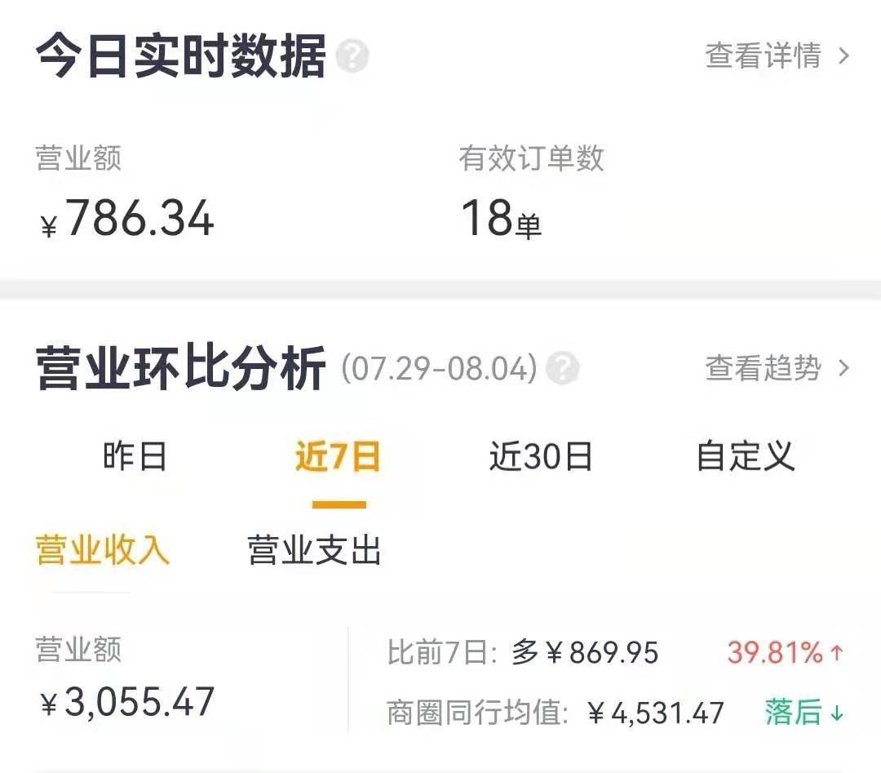Click help icon beside 营业环比分析 date range
The image size is (881, 773).
(562, 368)
